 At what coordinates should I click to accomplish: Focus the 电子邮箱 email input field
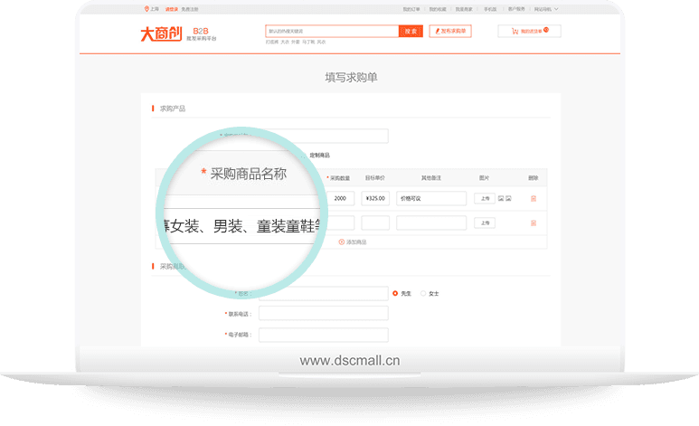click(x=323, y=335)
